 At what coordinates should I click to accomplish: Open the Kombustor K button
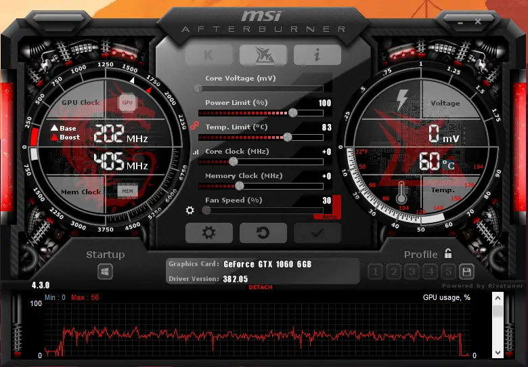208,55
